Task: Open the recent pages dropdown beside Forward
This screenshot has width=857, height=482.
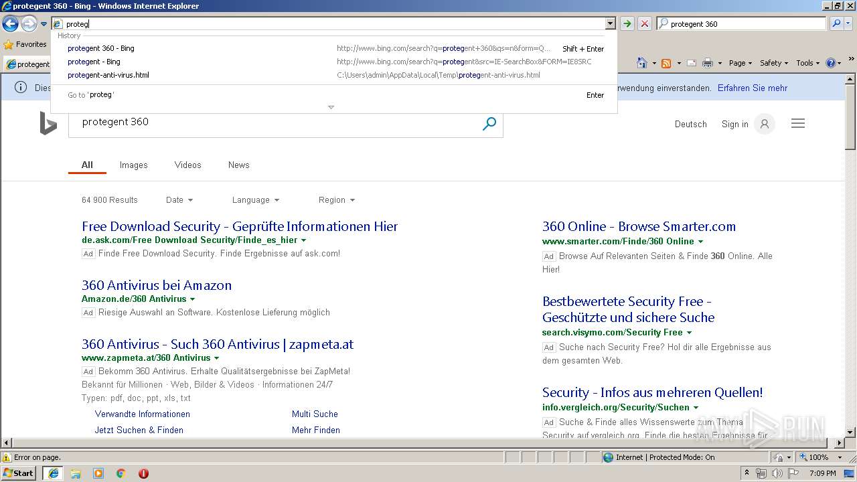Action: tap(44, 24)
